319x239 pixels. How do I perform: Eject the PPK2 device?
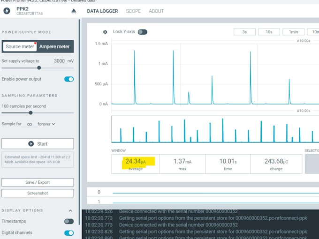(x=74, y=11)
